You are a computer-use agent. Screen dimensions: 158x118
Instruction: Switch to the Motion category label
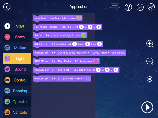pyautogui.click(x=20, y=48)
